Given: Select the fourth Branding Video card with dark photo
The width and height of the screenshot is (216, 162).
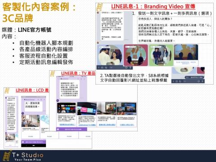Looking at the screenshot, I should (186, 55).
